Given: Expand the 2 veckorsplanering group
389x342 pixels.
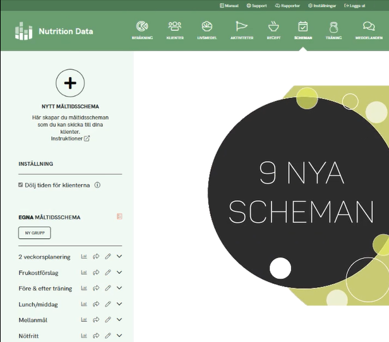Looking at the screenshot, I should [119, 257].
